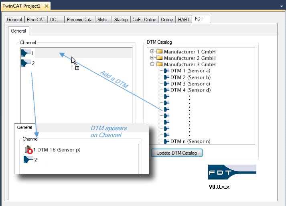Screen dimensions: 286x206
Task: Click the DTM 4 (Sensor d) device icon
Action: point(166,90)
